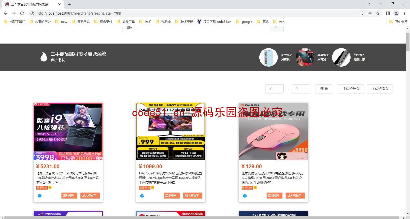Click 加入购物车 for the 酷睿i9 laptop
410x219 pixels.
pos(90,196)
